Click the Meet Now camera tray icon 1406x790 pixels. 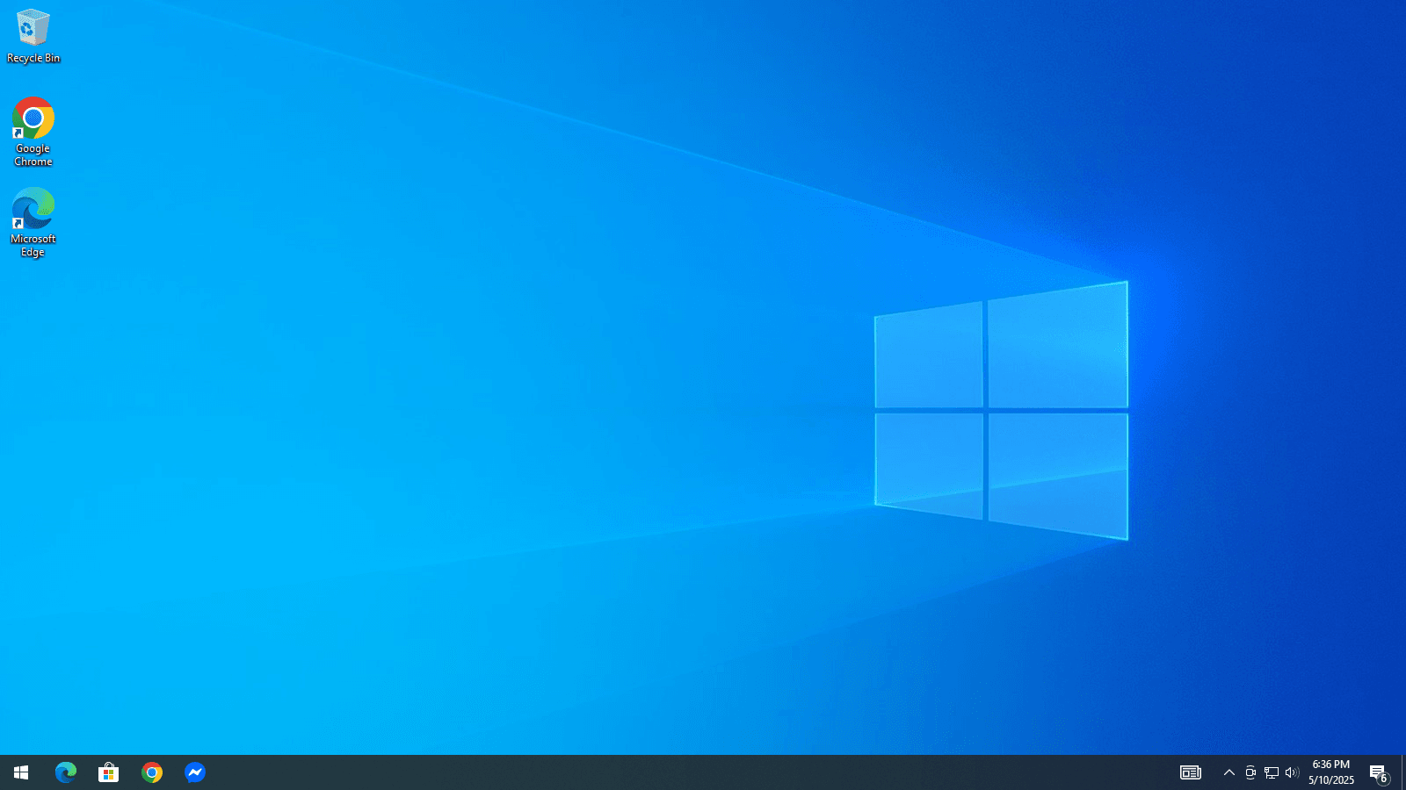click(1250, 772)
